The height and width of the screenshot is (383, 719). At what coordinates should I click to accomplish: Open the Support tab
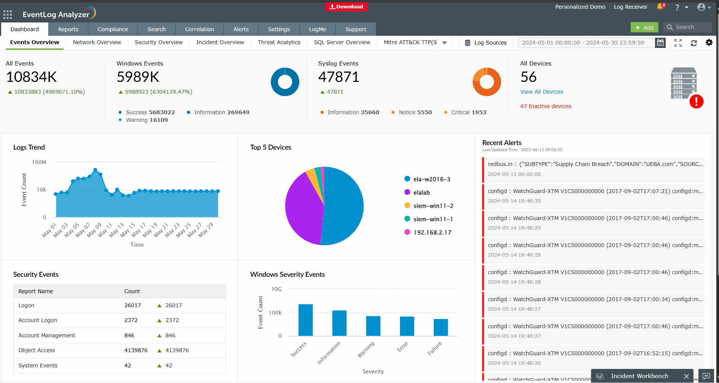[x=356, y=29]
